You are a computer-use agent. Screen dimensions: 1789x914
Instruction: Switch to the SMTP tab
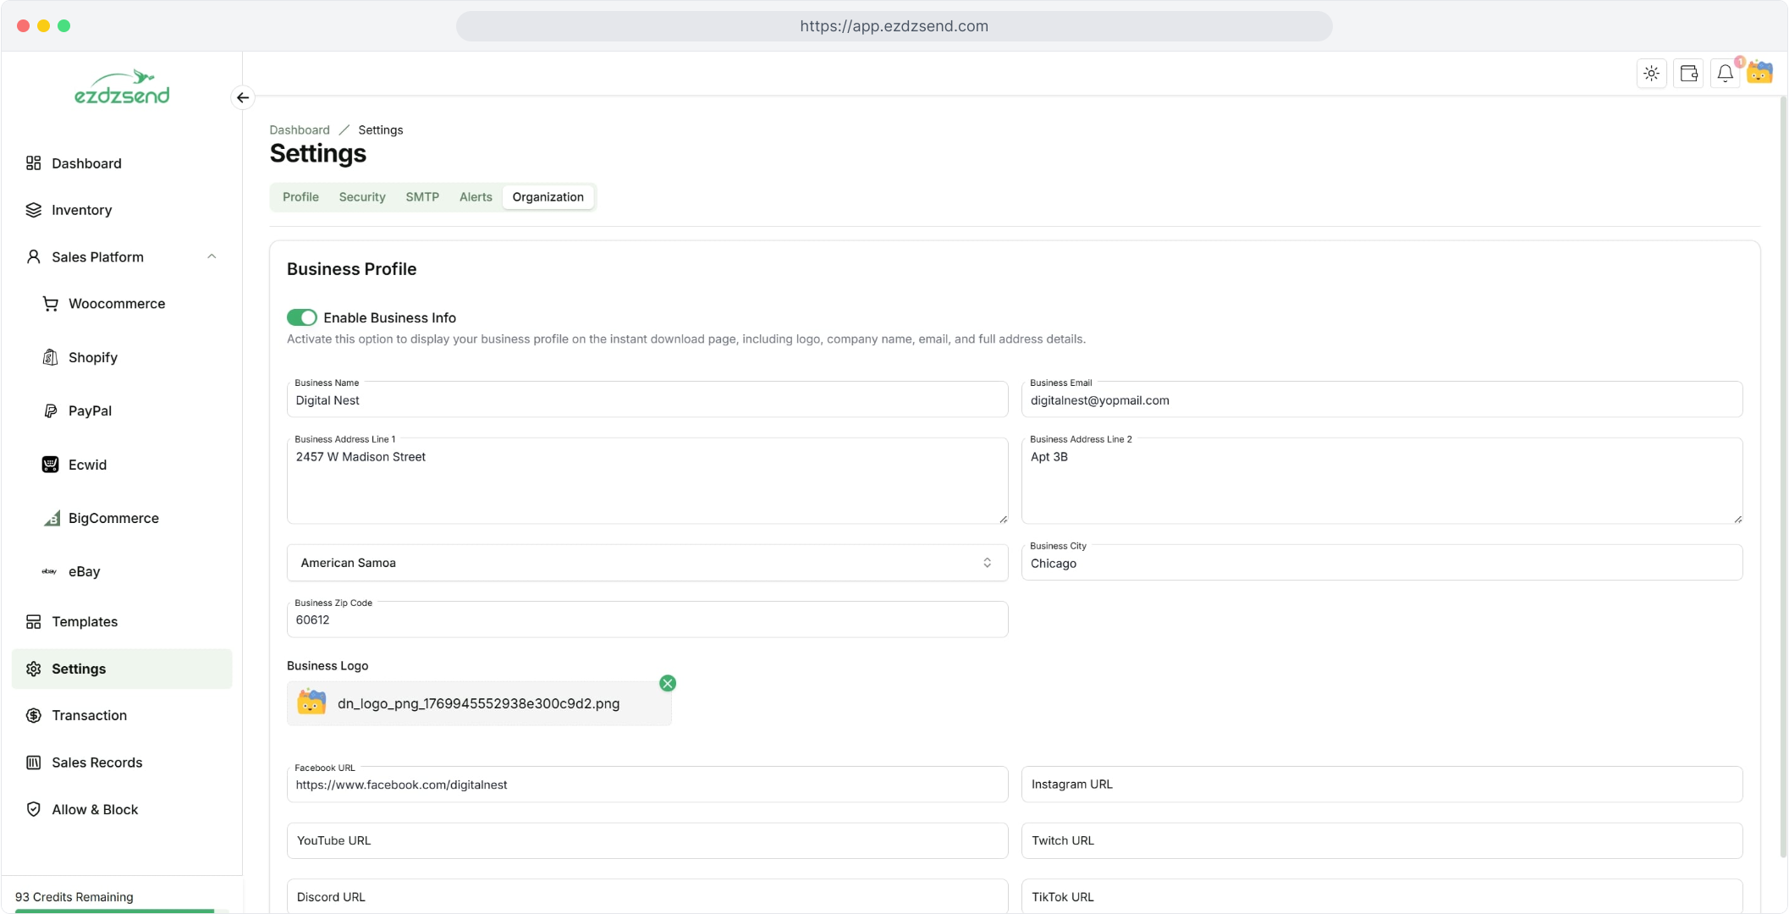click(x=422, y=197)
